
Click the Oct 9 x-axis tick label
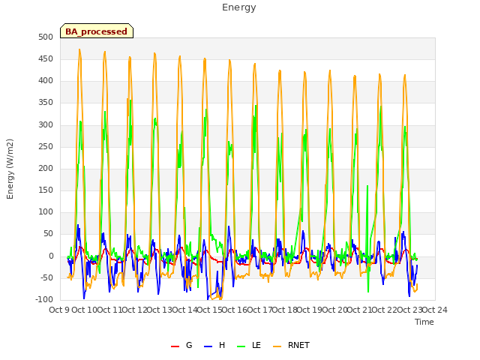point(59,310)
